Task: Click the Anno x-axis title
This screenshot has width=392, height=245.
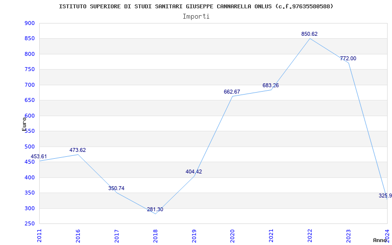Action: tap(380, 240)
